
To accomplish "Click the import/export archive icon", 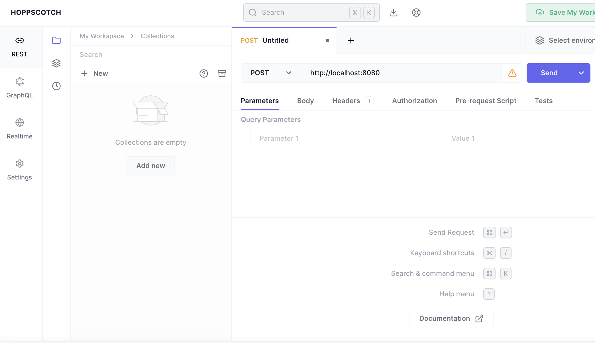I will point(222,73).
